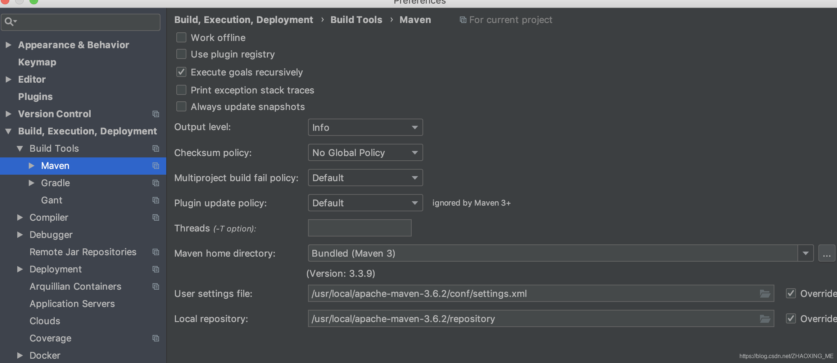This screenshot has height=363, width=837.
Task: Expand Maven subsettings arrow
Action: (32, 166)
